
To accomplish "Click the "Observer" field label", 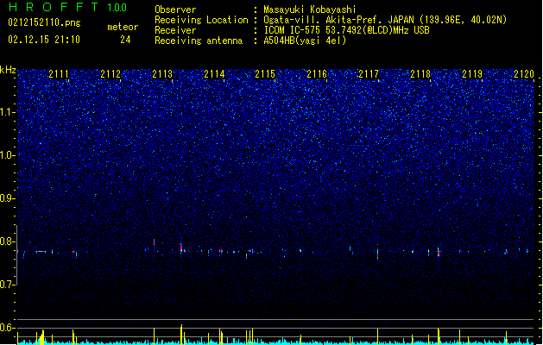I will click(x=175, y=9).
